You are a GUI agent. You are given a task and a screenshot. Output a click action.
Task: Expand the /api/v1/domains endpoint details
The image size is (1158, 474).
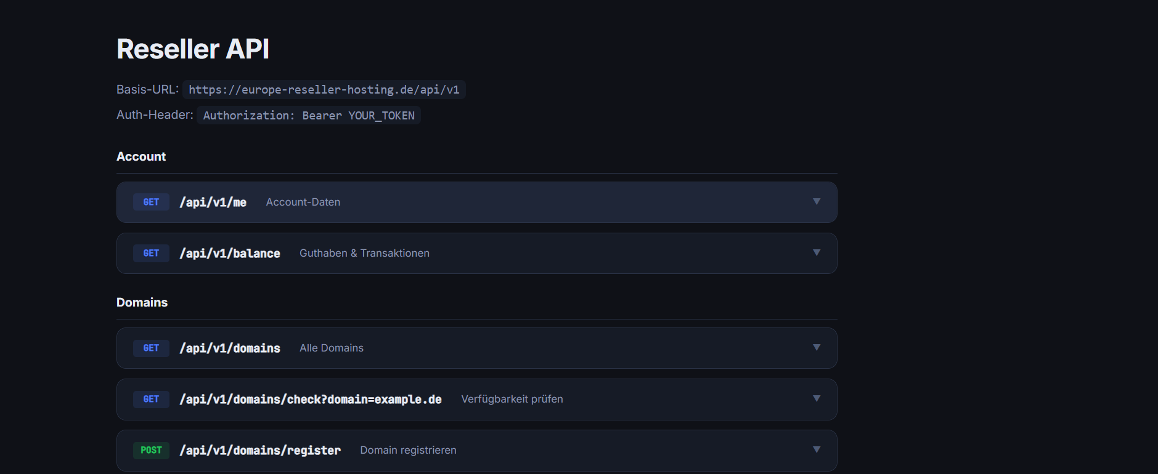pos(817,348)
